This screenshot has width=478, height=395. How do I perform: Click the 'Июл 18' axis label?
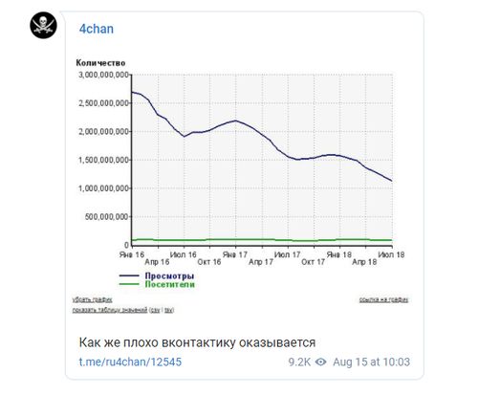391,254
